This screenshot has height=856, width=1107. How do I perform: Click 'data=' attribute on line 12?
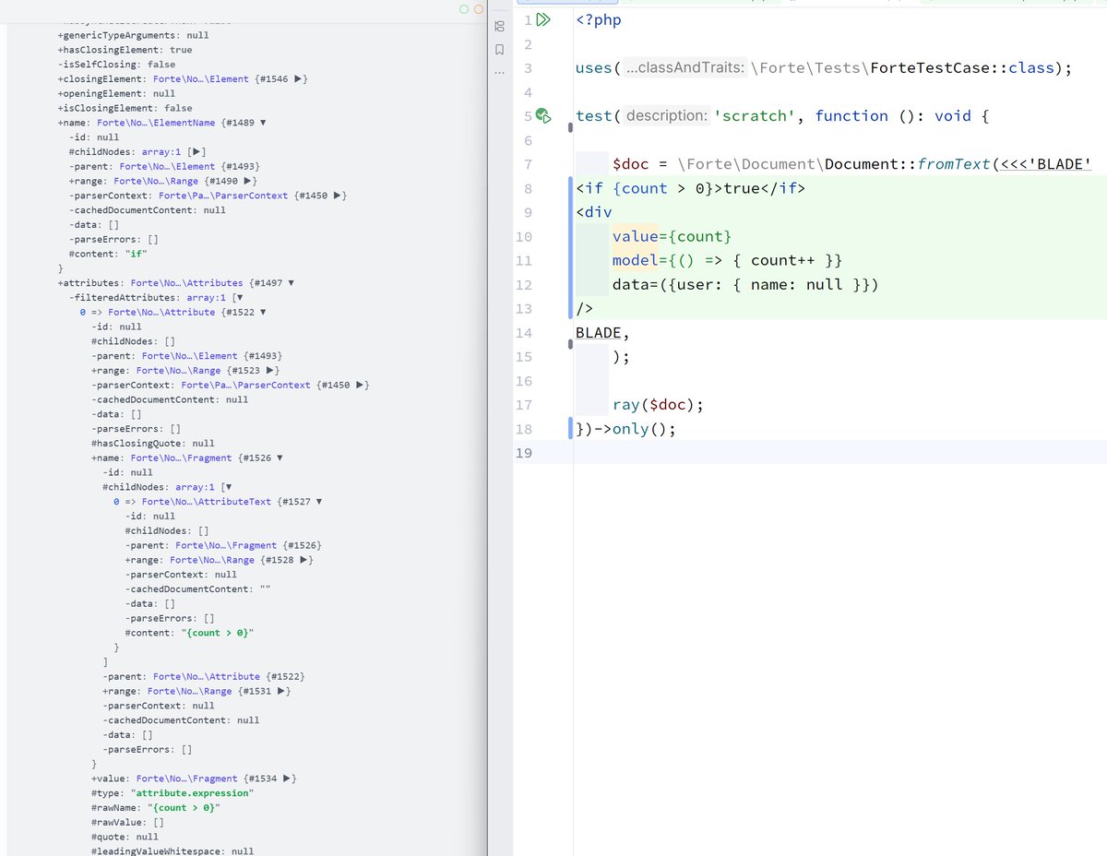point(636,284)
